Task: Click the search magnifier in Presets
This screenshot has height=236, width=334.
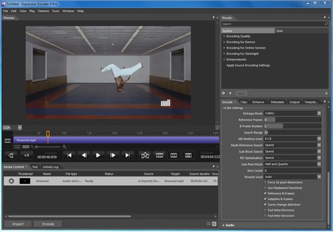Action: click(326, 24)
